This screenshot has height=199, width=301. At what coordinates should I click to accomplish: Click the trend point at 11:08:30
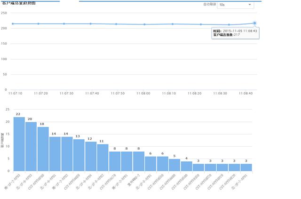229,25
